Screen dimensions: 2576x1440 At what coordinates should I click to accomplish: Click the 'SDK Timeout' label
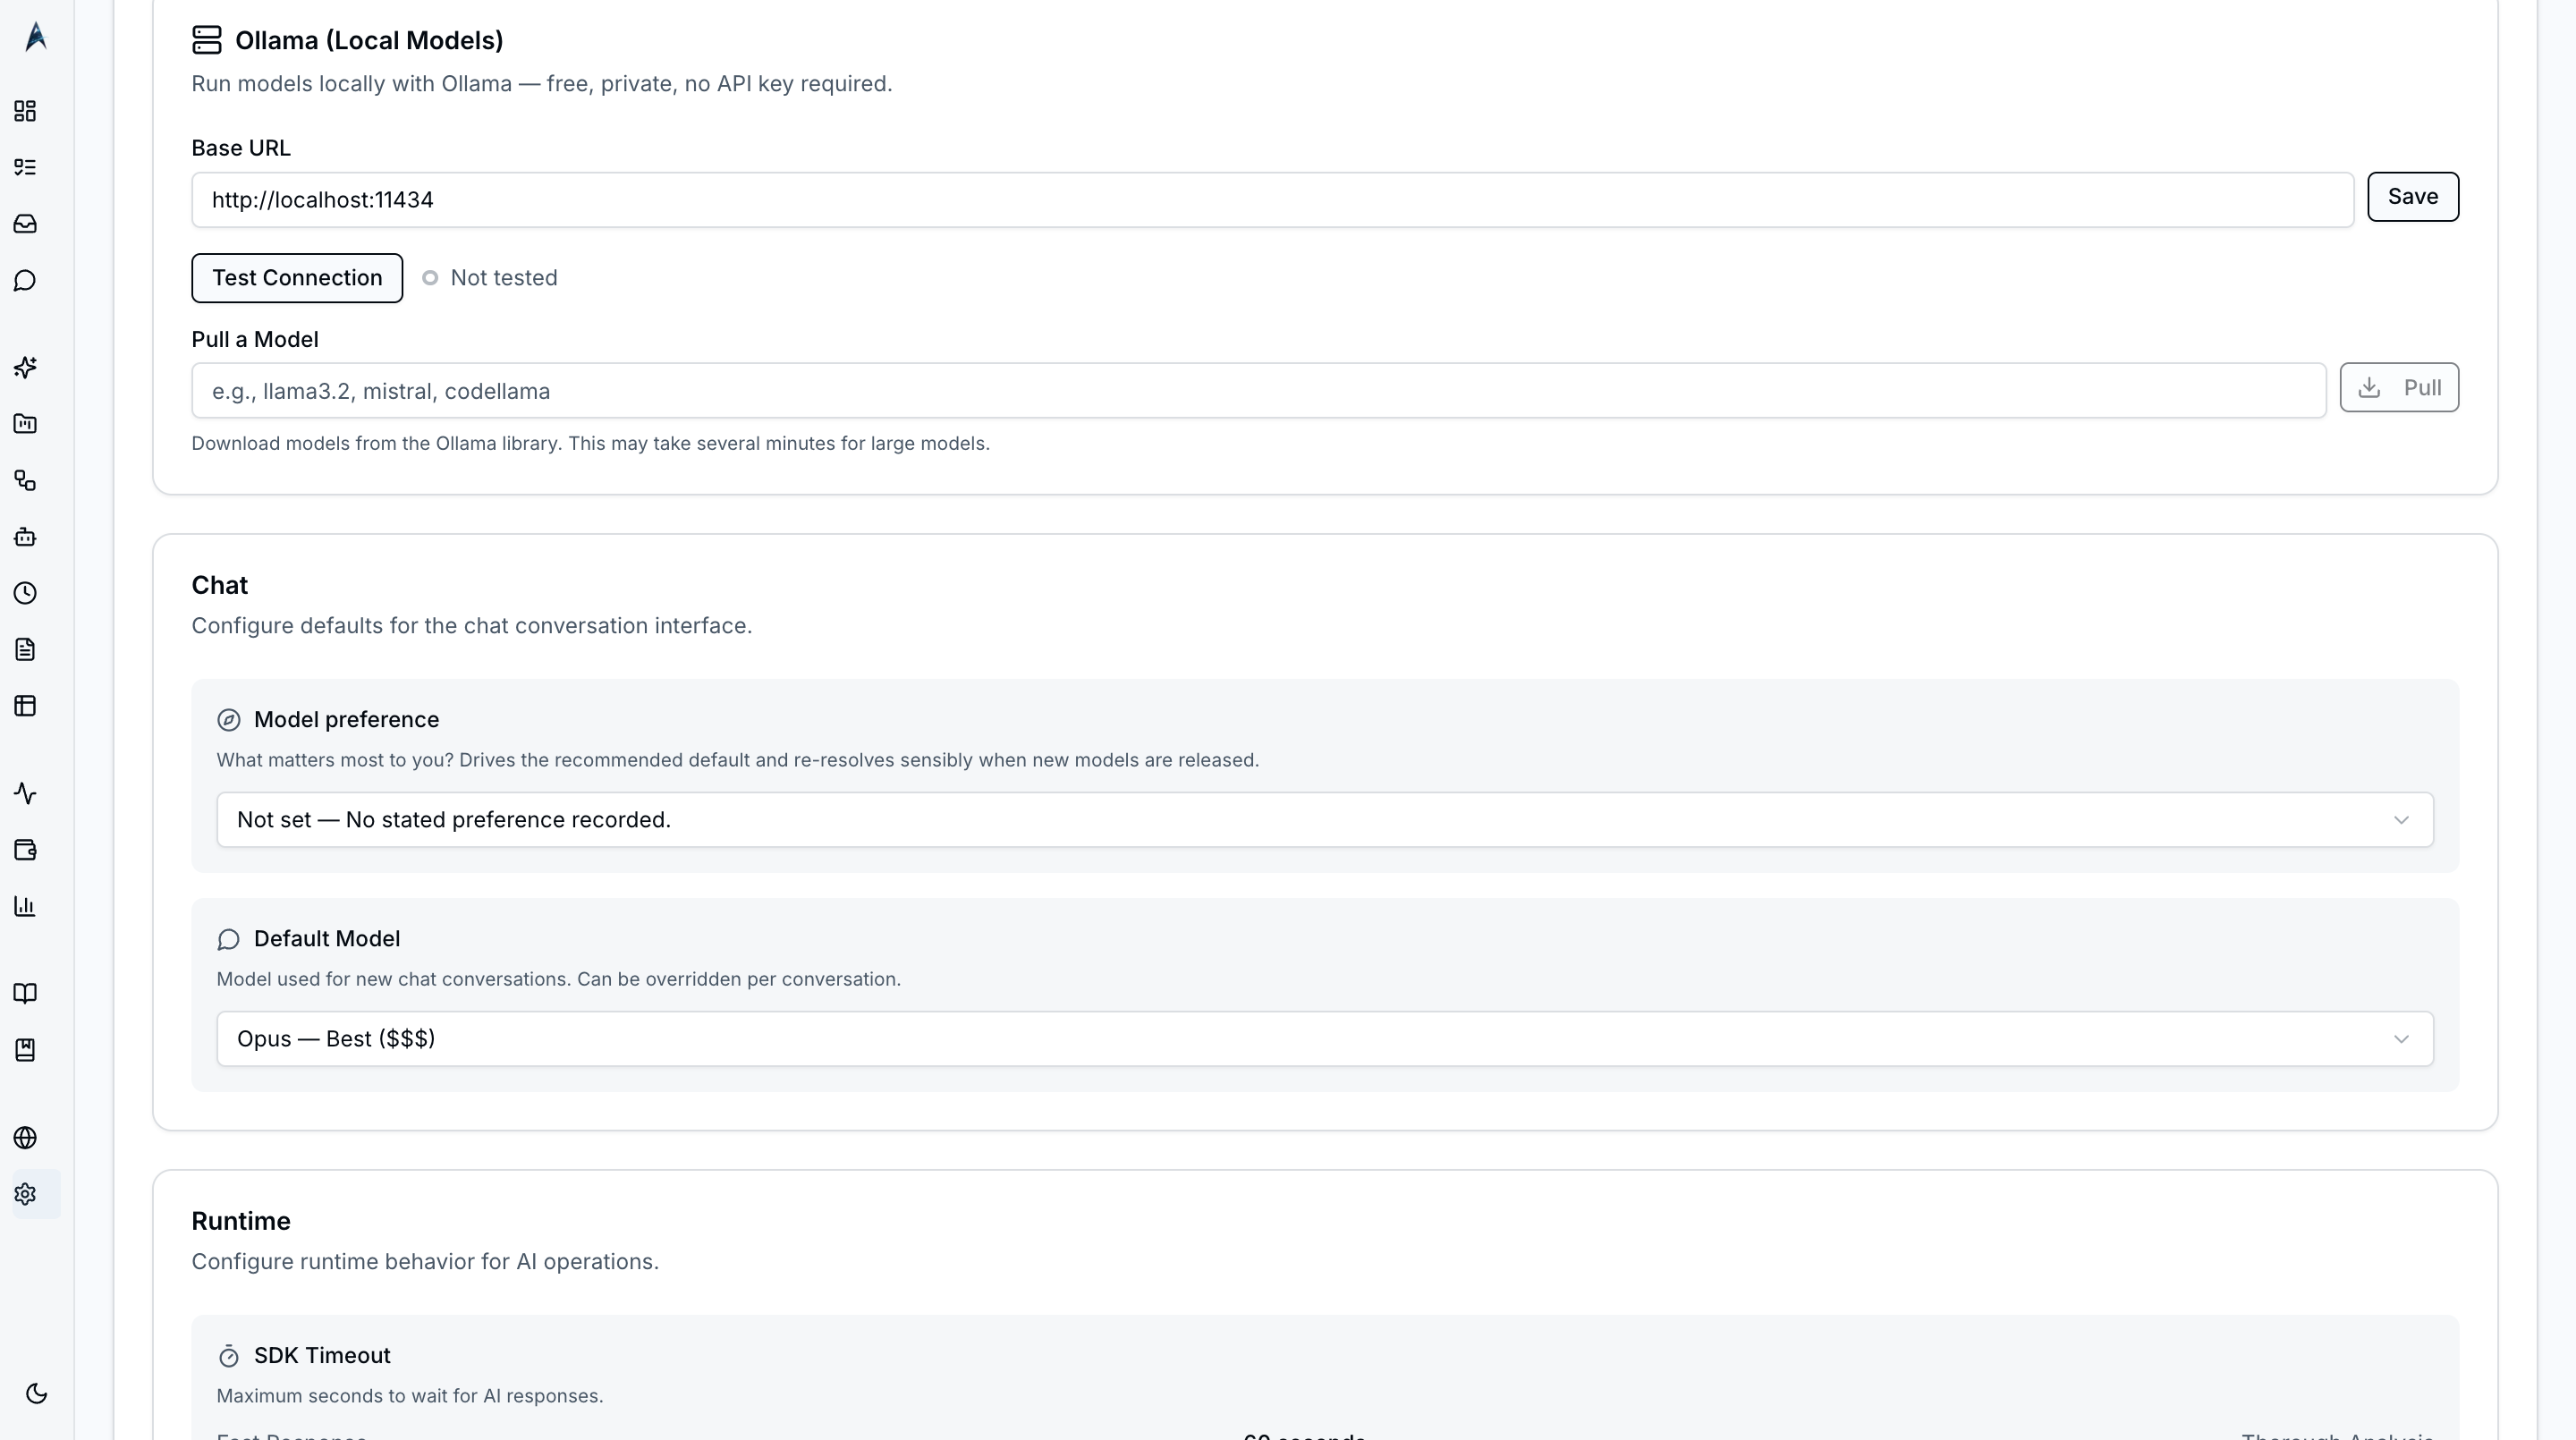point(322,1356)
